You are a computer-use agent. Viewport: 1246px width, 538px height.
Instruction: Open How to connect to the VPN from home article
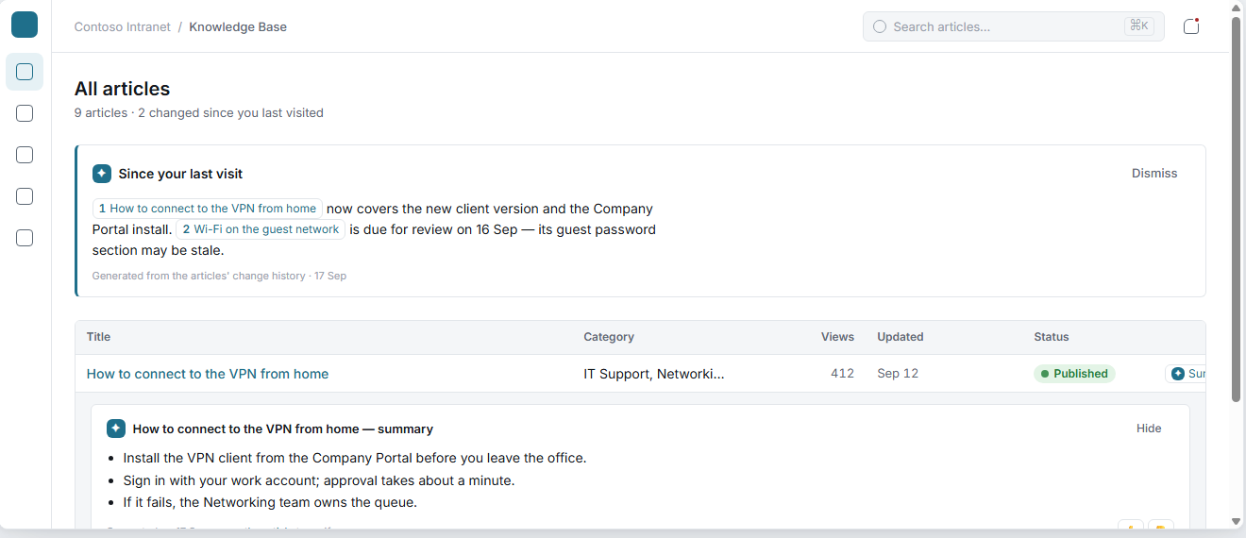click(x=208, y=374)
